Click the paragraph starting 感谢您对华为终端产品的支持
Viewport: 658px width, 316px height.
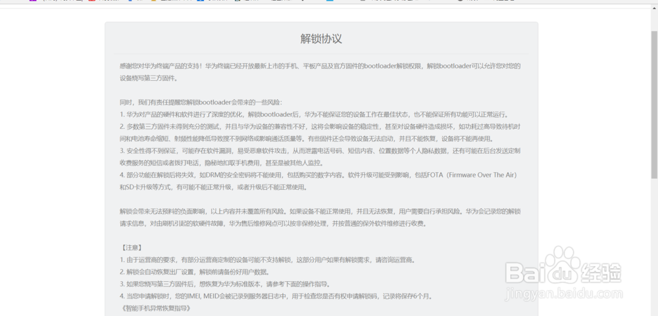point(320,72)
